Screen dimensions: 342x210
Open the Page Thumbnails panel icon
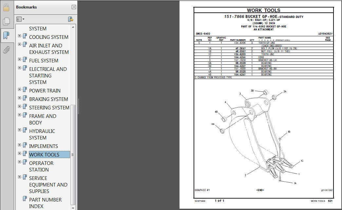click(x=6, y=21)
